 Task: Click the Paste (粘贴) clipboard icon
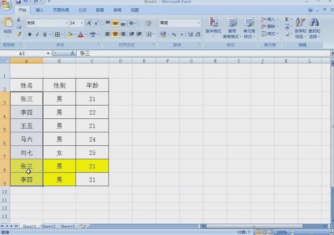tap(8, 22)
